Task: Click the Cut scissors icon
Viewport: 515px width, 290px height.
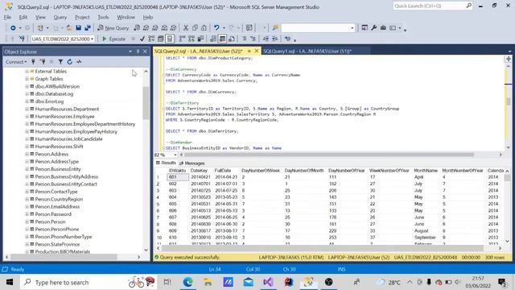Action: 186,28
